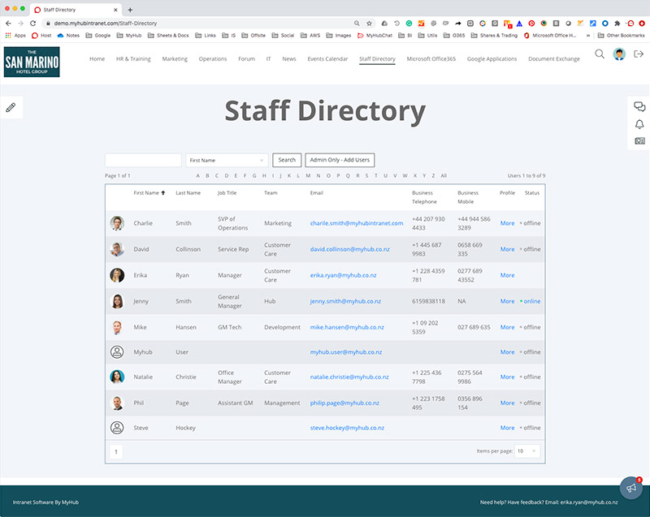Open HR & Training menu
650x517 pixels.
pos(133,58)
